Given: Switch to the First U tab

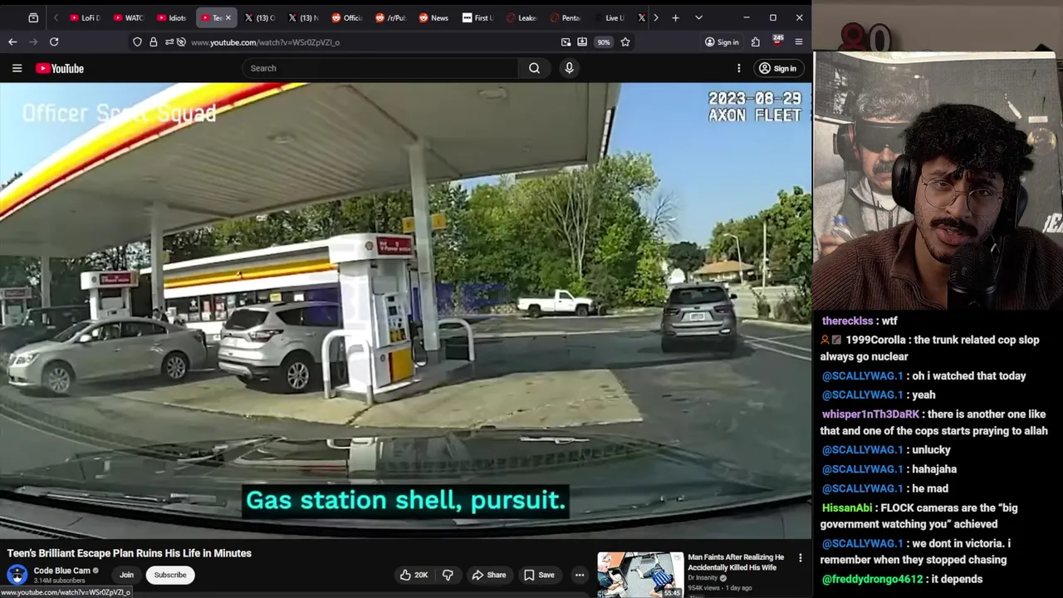Looking at the screenshot, I should [x=478, y=17].
